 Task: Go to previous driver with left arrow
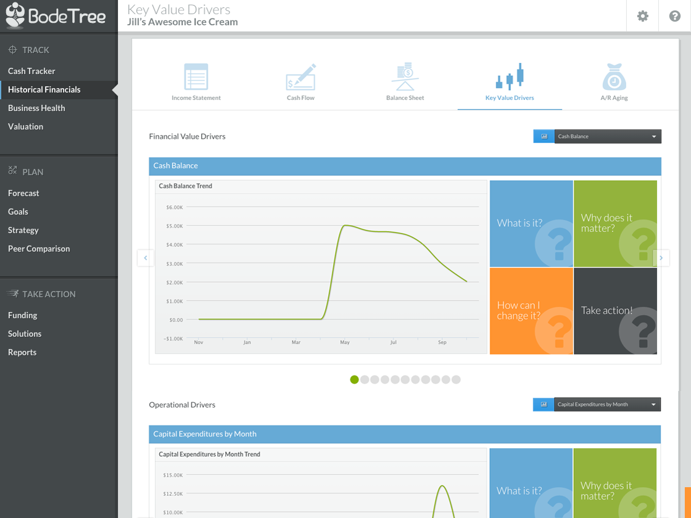[146, 258]
